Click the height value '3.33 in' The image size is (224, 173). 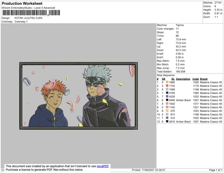coord(218,10)
